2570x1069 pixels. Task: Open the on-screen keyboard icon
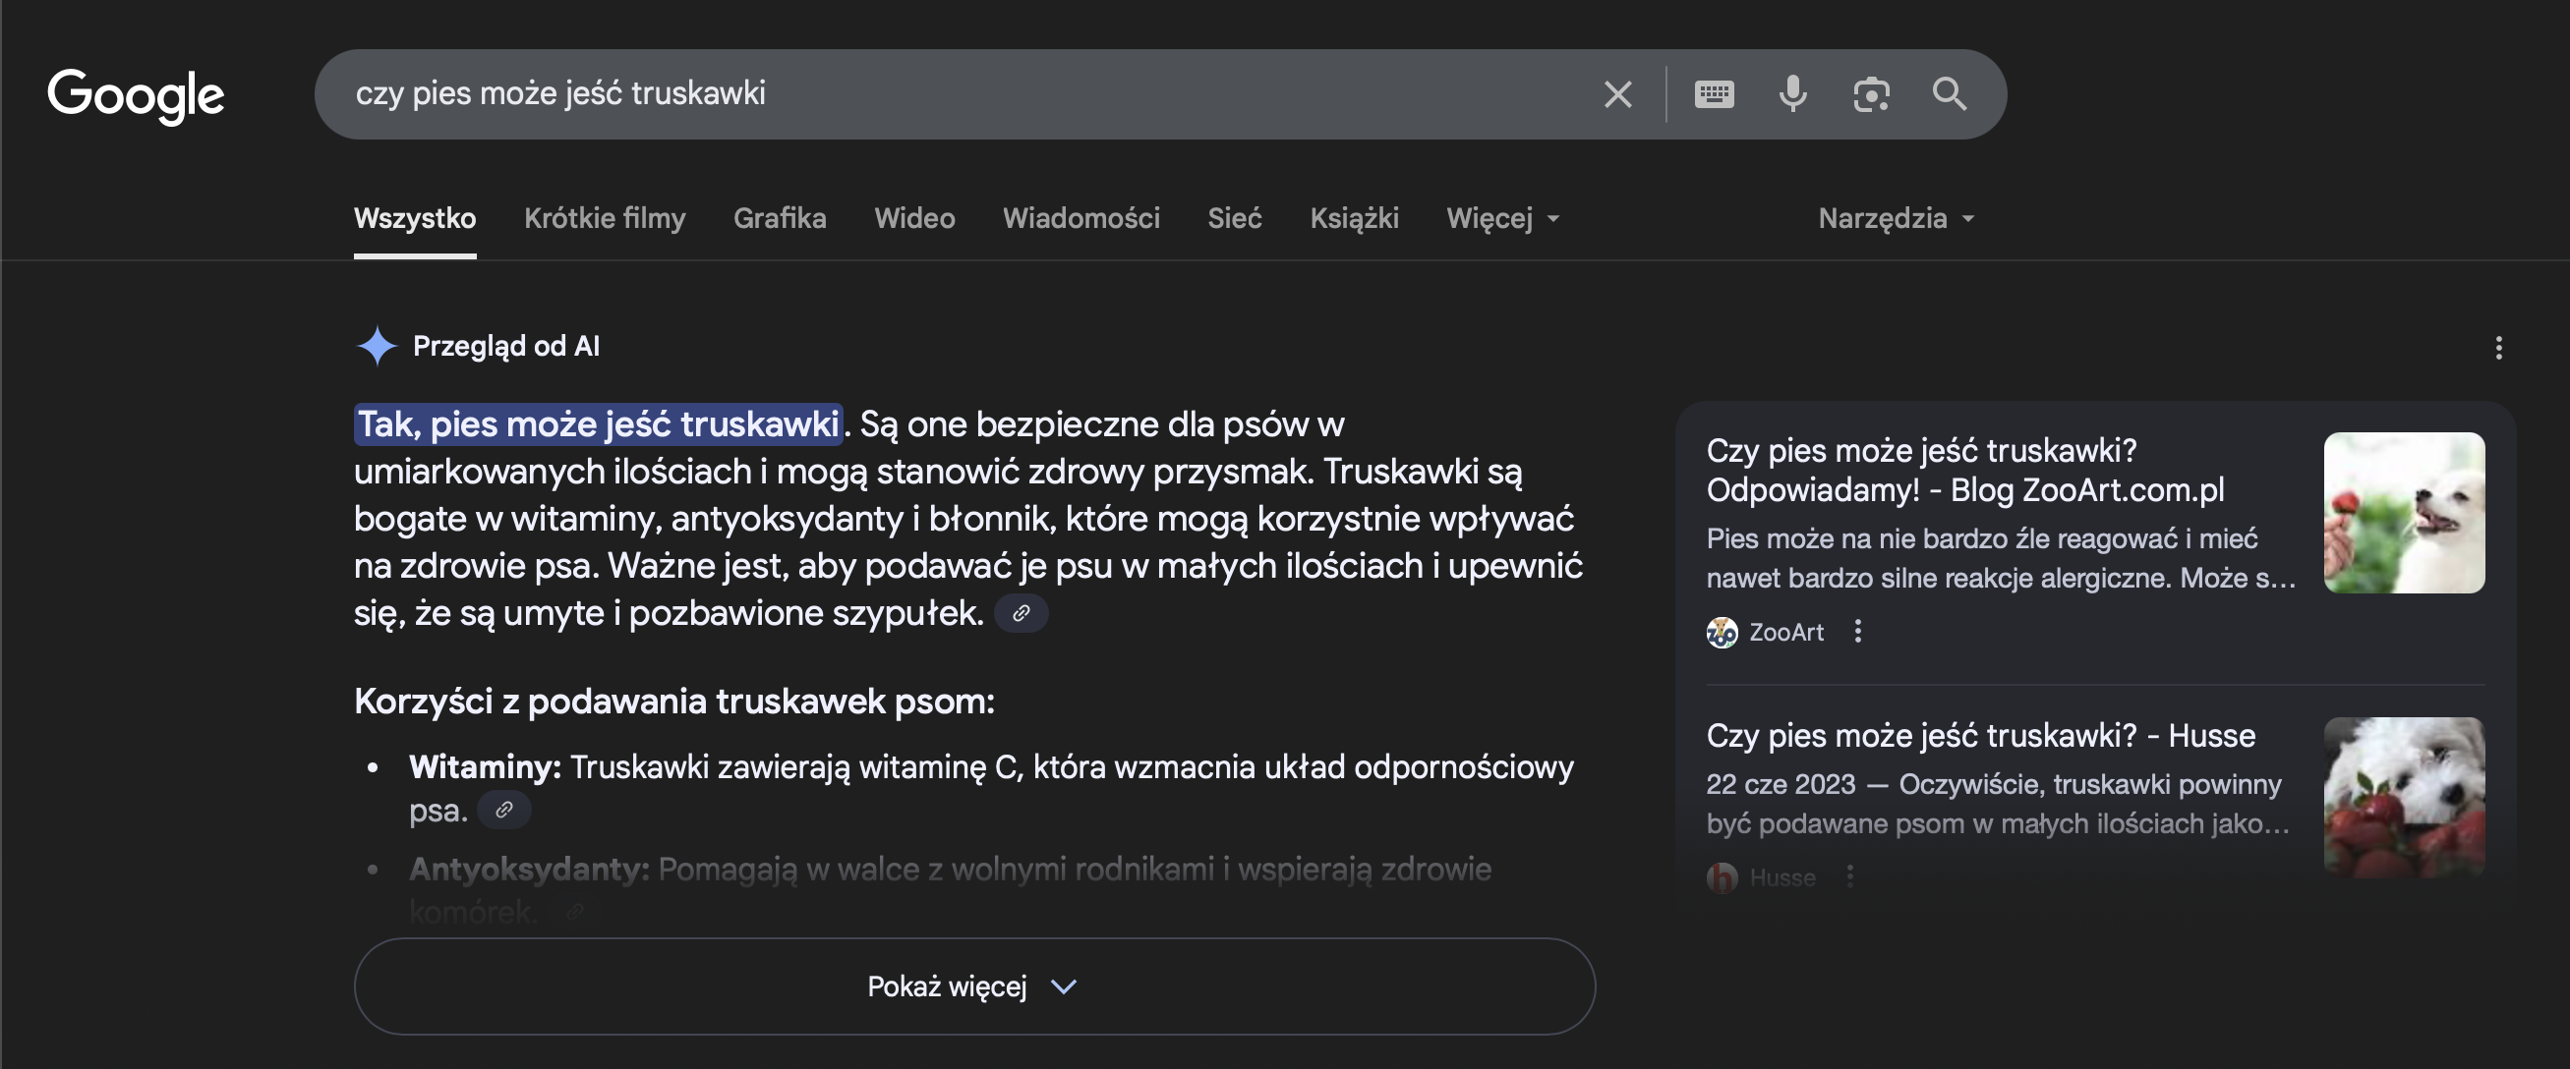coord(1716,93)
